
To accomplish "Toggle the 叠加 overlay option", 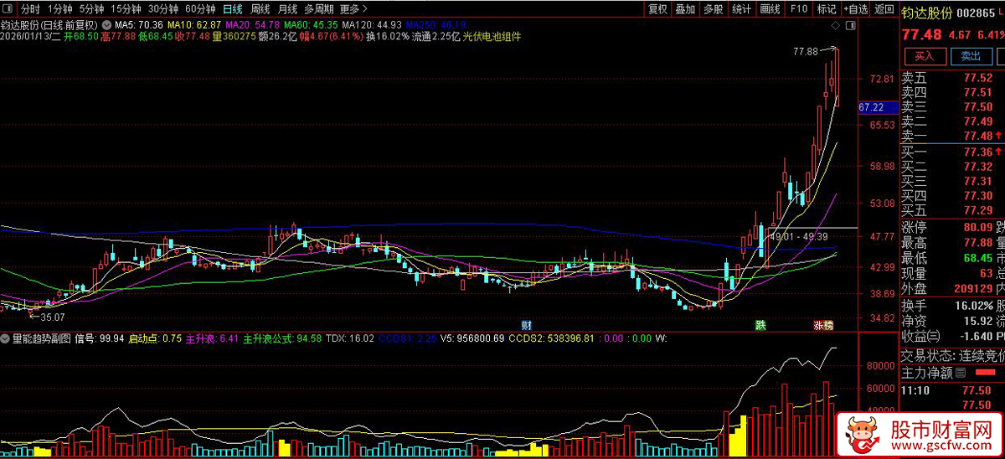I will coord(685,9).
